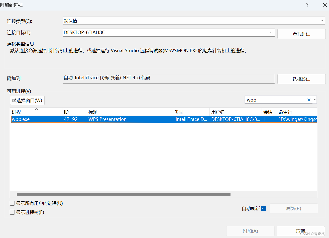The width and height of the screenshot is (329, 238).
Task: Click the sort arrow on the 进程 column
Action: coord(36,109)
